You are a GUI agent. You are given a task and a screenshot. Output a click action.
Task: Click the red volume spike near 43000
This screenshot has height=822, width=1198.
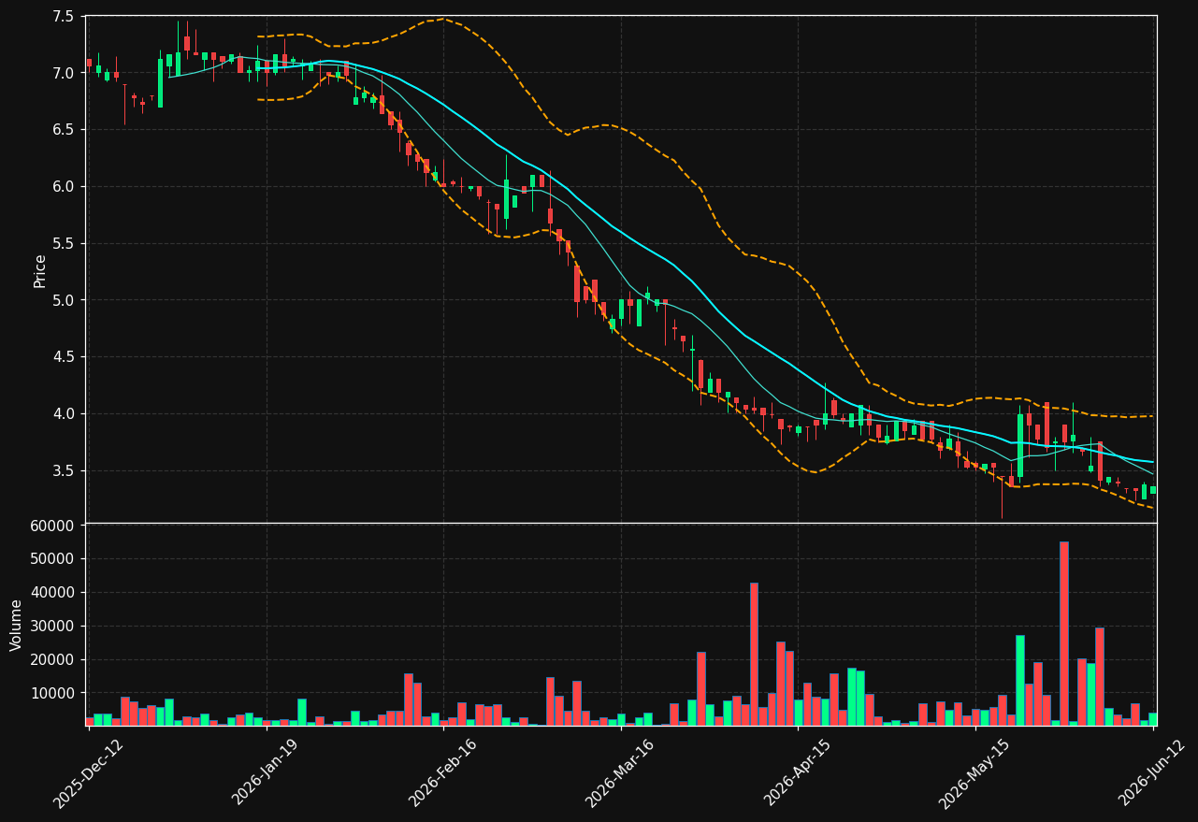754,655
